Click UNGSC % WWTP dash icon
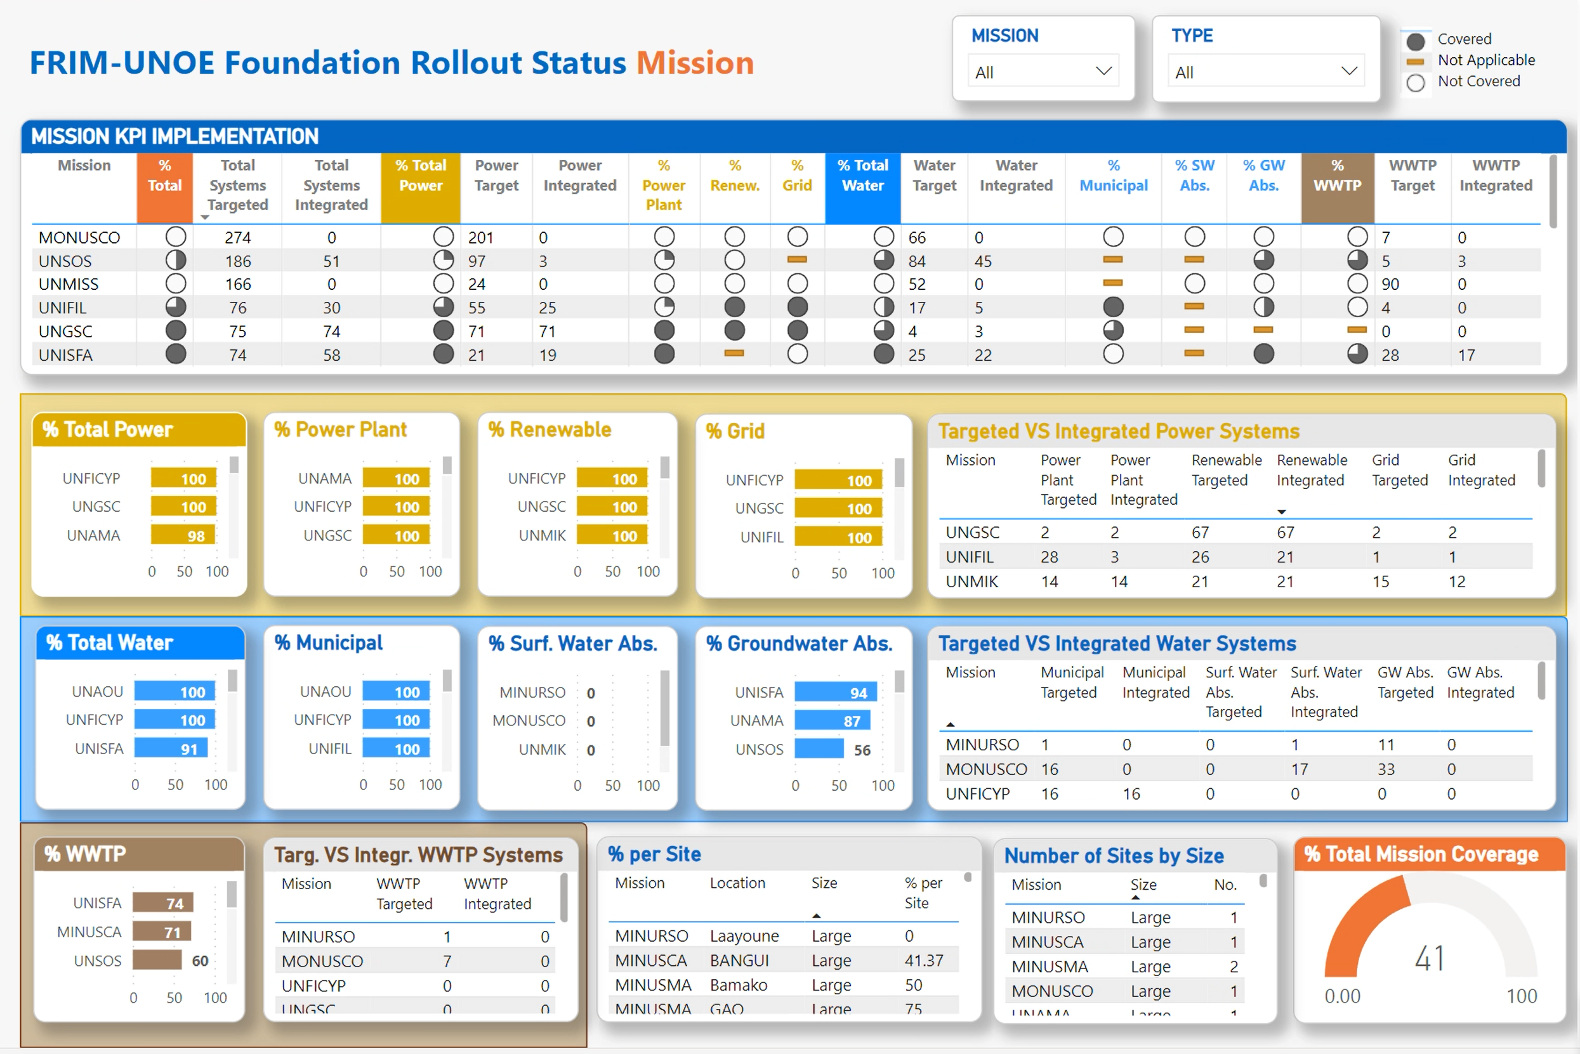The width and height of the screenshot is (1580, 1054). point(1357,330)
